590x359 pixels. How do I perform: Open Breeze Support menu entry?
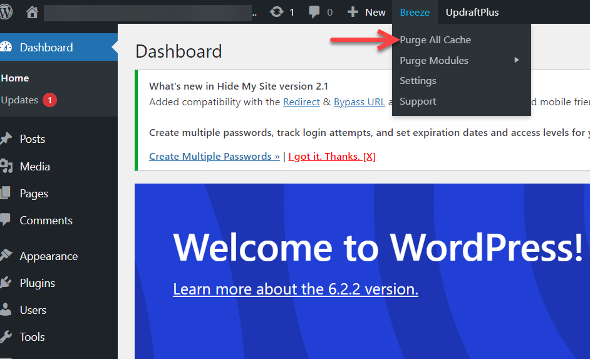click(418, 101)
